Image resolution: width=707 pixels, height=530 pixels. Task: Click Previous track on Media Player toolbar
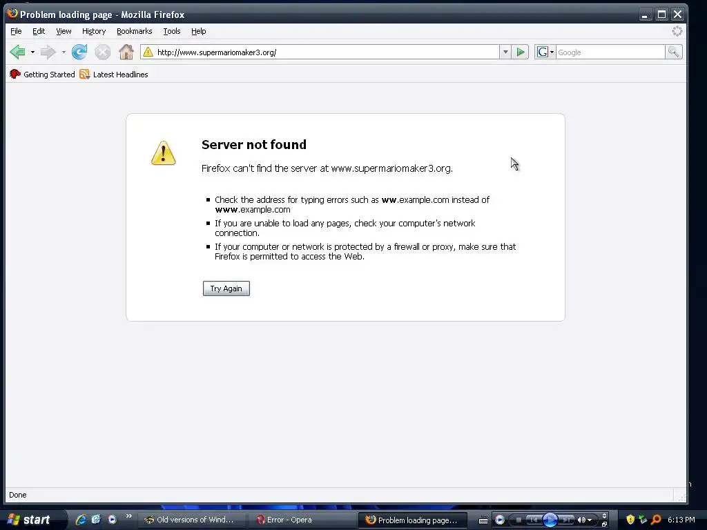pyautogui.click(x=534, y=520)
